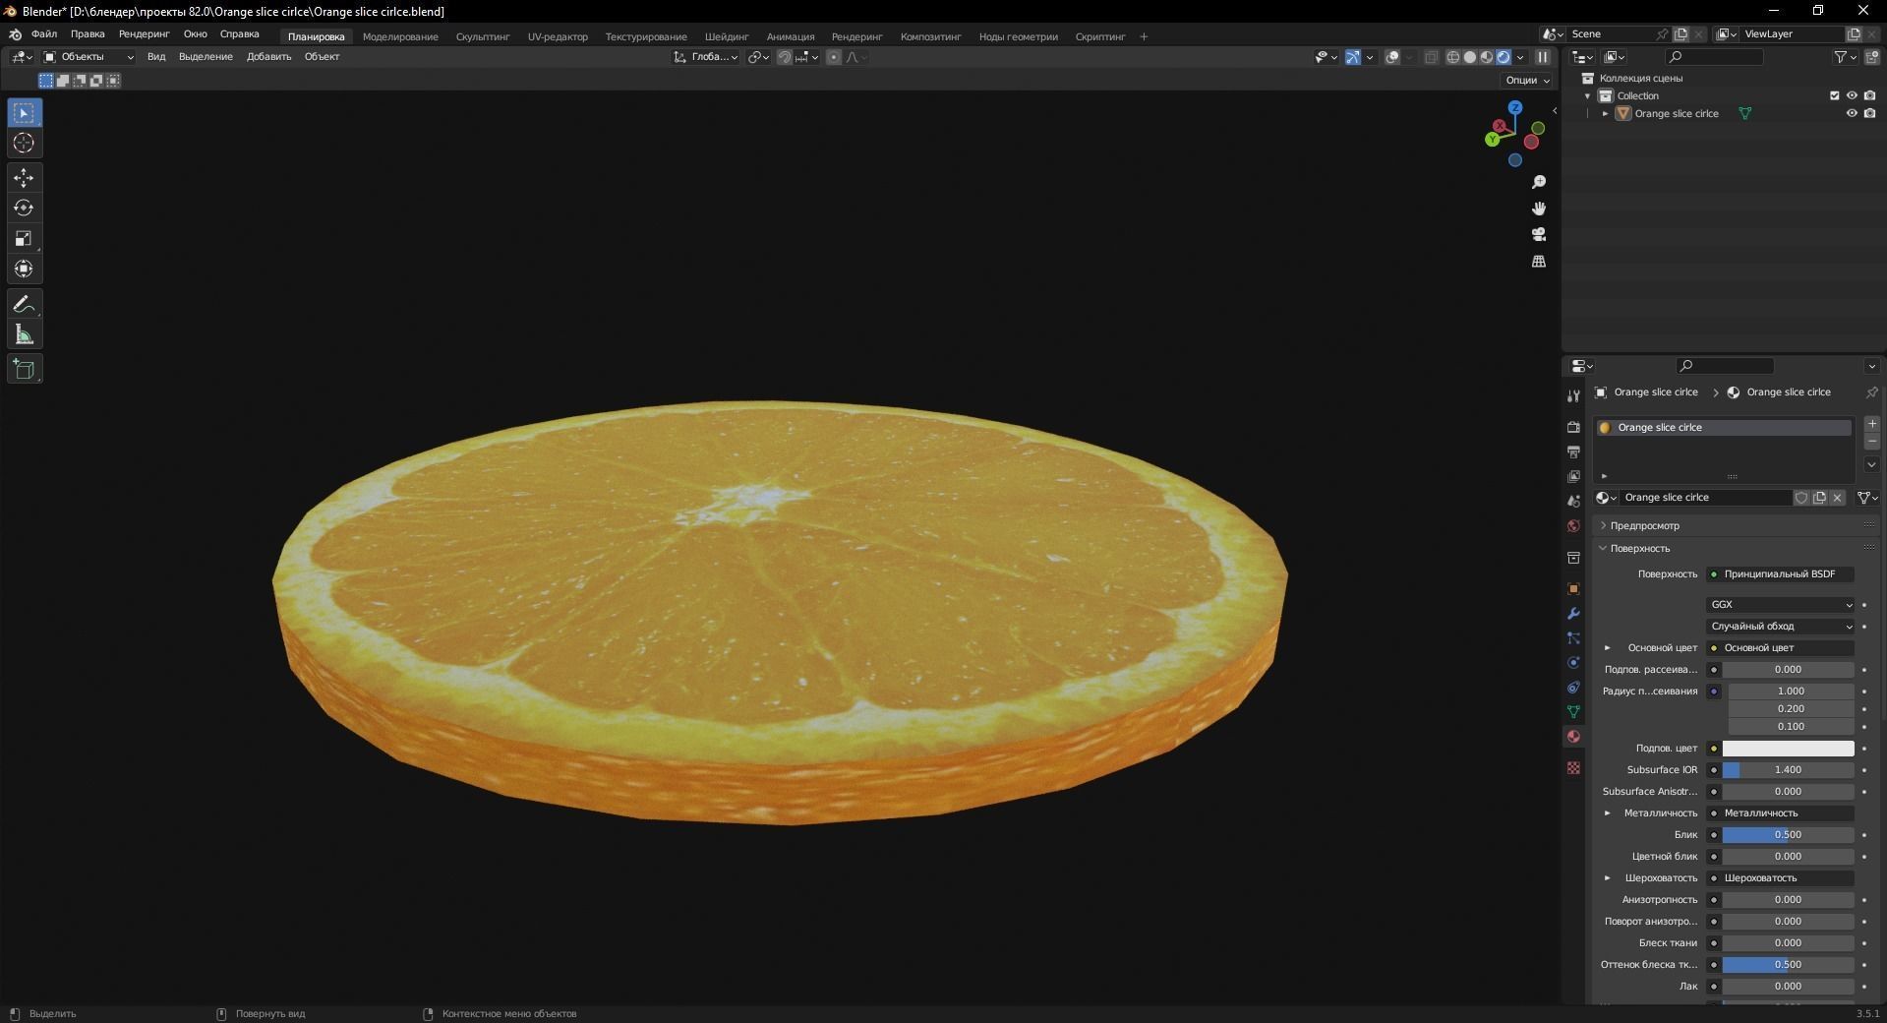The height and width of the screenshot is (1023, 1887).
Task: Open the Рендеринг menu
Action: (144, 35)
